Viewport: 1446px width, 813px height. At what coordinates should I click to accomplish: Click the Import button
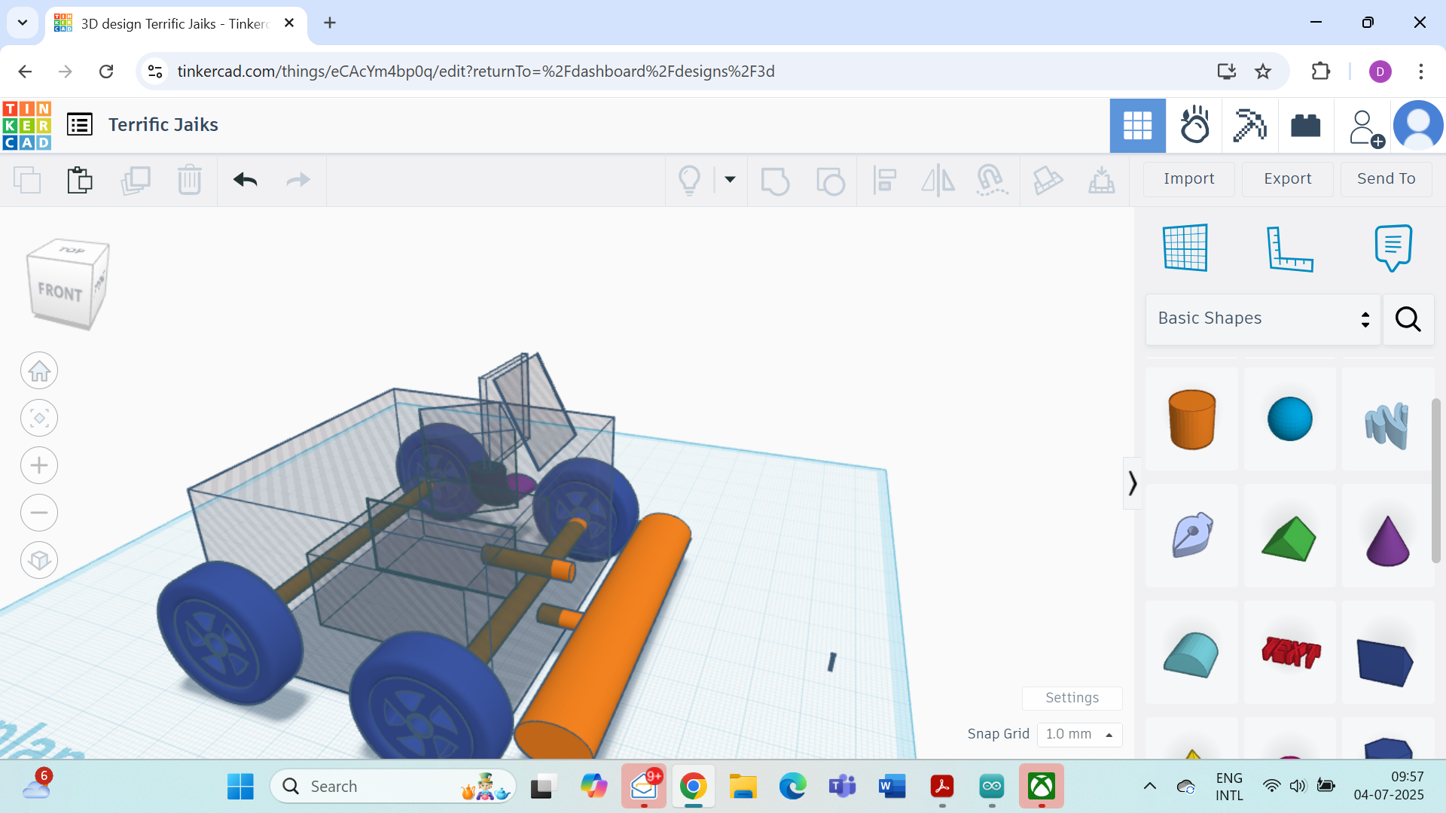(x=1188, y=179)
